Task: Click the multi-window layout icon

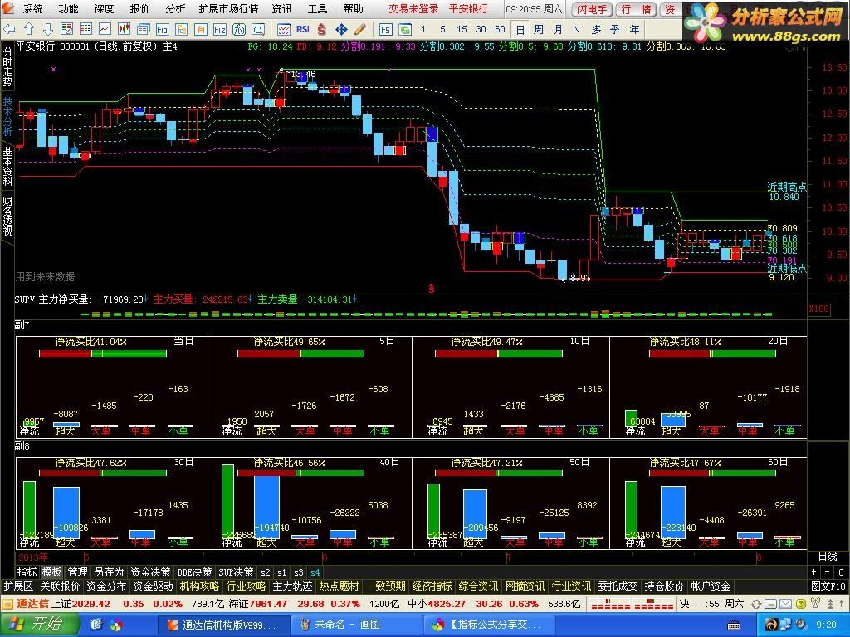Action: (143, 29)
